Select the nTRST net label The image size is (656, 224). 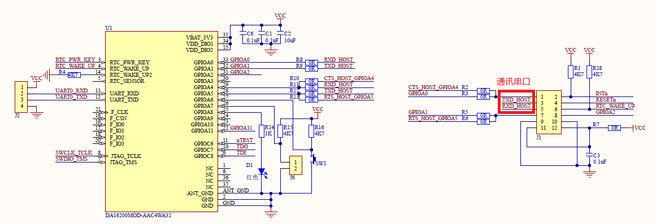coord(244,140)
